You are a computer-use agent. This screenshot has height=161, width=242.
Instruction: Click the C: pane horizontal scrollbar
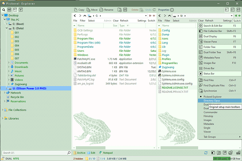pos(90,148)
